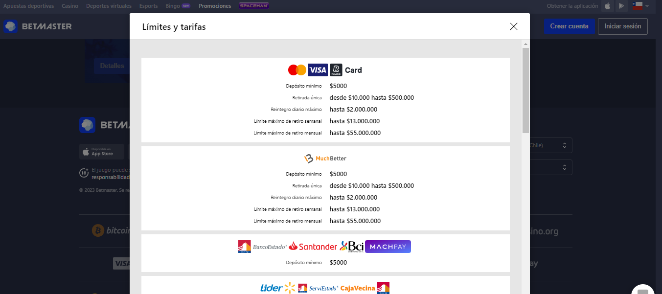
Task: Open the Google Play app icon
Action: (621, 6)
